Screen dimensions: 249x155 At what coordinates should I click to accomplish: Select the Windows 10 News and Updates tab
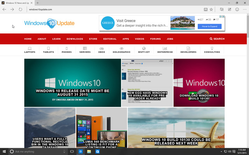click(x=17, y=3)
